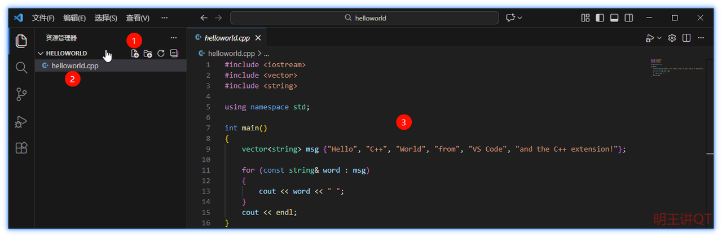Toggle the bottom panel visibility

(x=615, y=18)
